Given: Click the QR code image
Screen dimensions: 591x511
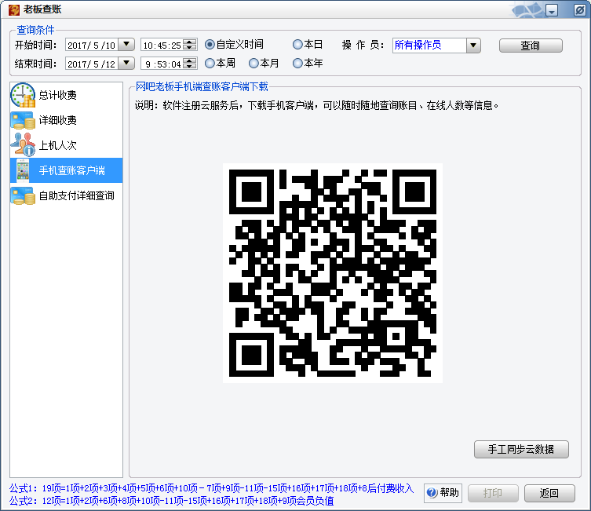Looking at the screenshot, I should pos(333,273).
